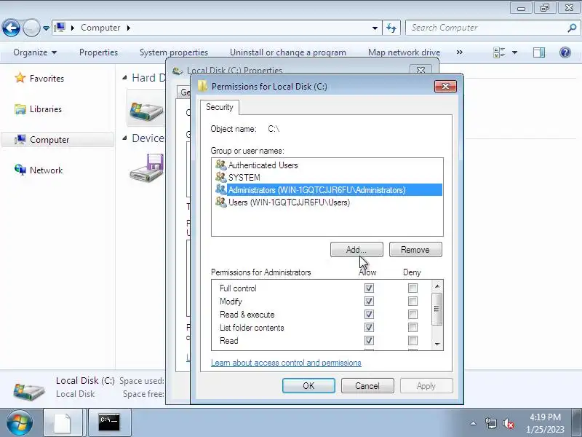Click the magnifier search icon

[572, 28]
